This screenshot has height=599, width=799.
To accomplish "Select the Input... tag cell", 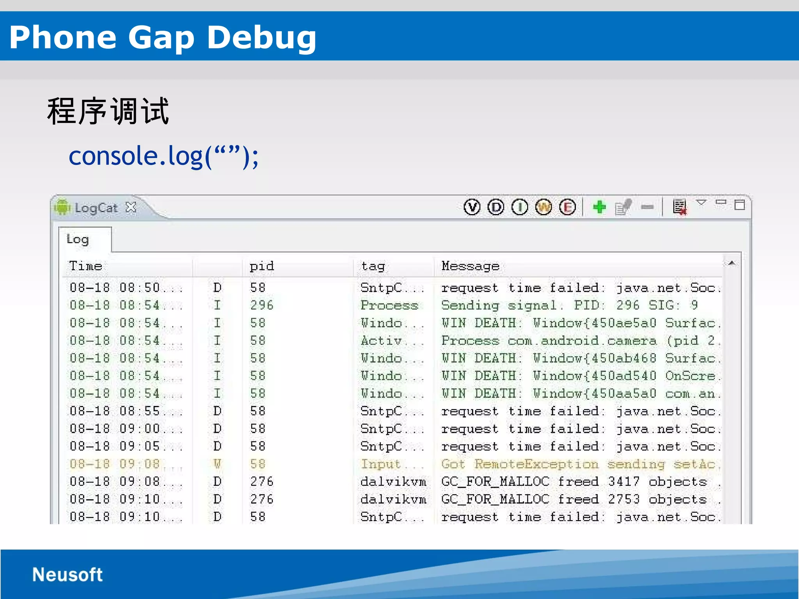I will coord(392,464).
